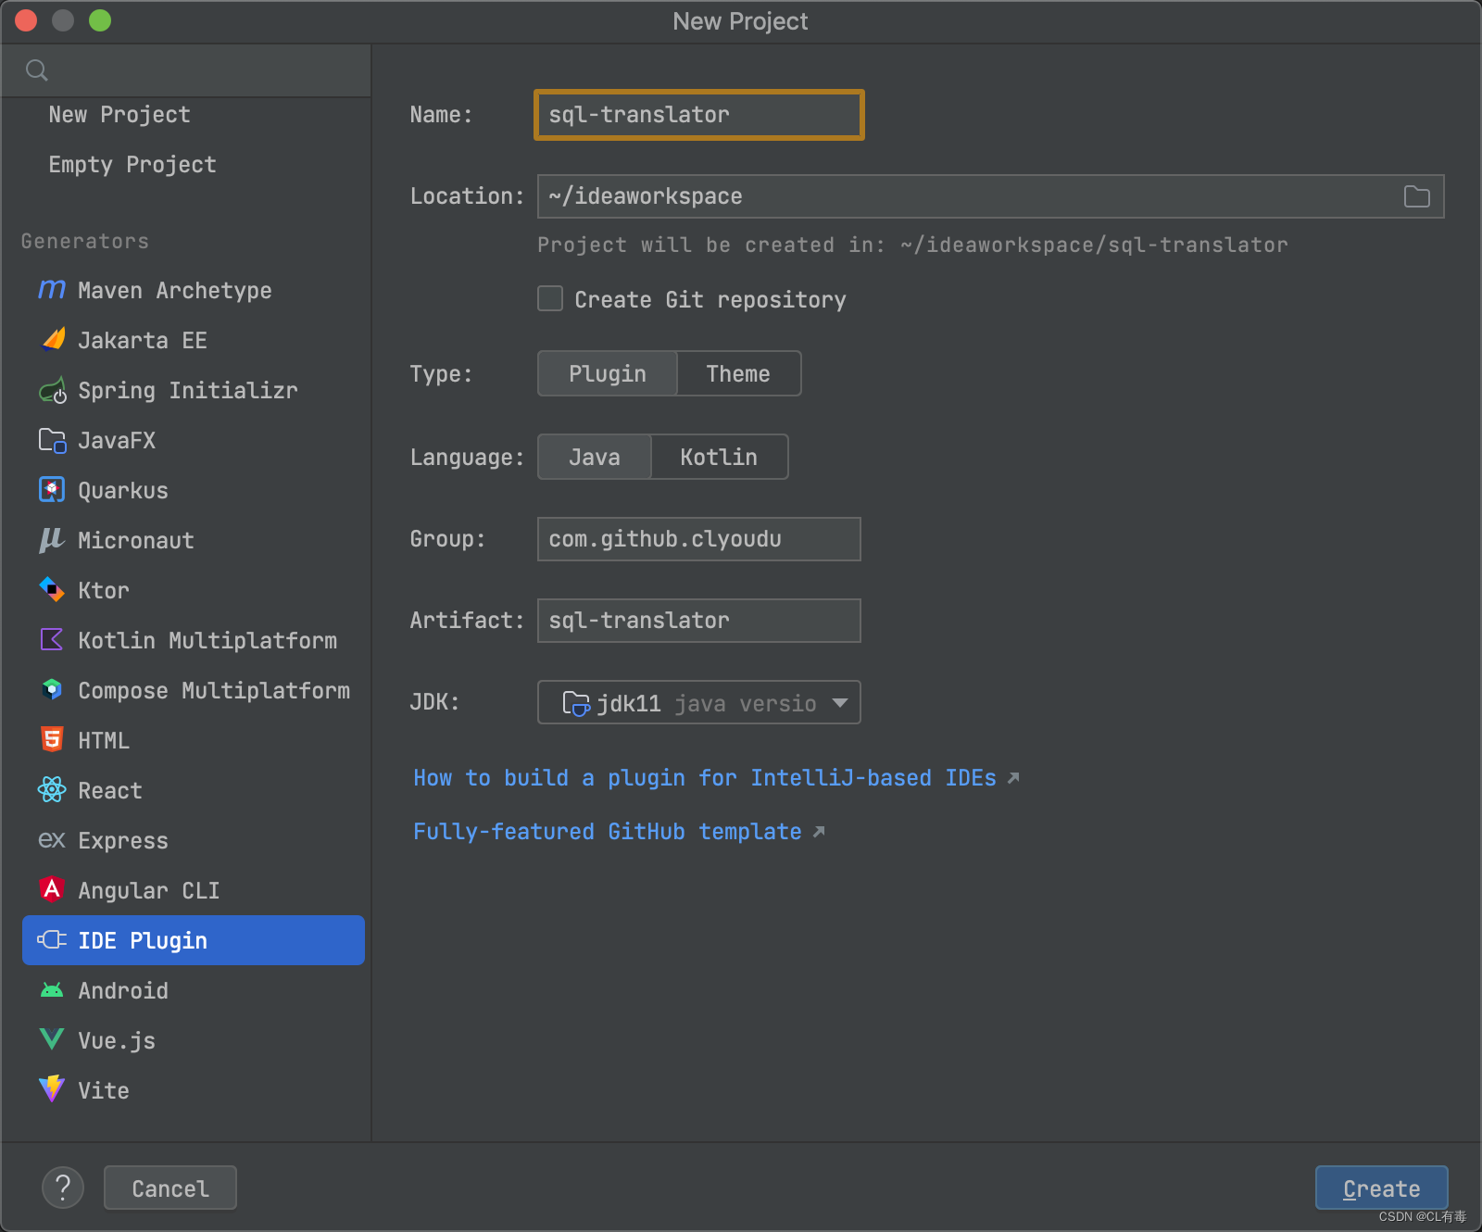Screen dimensions: 1482x1232
Task: Choose Kotlin as the language
Action: 719,457
